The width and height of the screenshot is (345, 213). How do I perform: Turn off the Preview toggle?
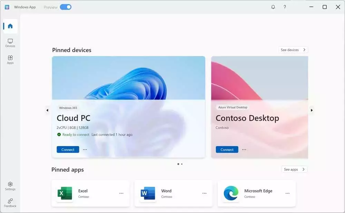coord(66,7)
